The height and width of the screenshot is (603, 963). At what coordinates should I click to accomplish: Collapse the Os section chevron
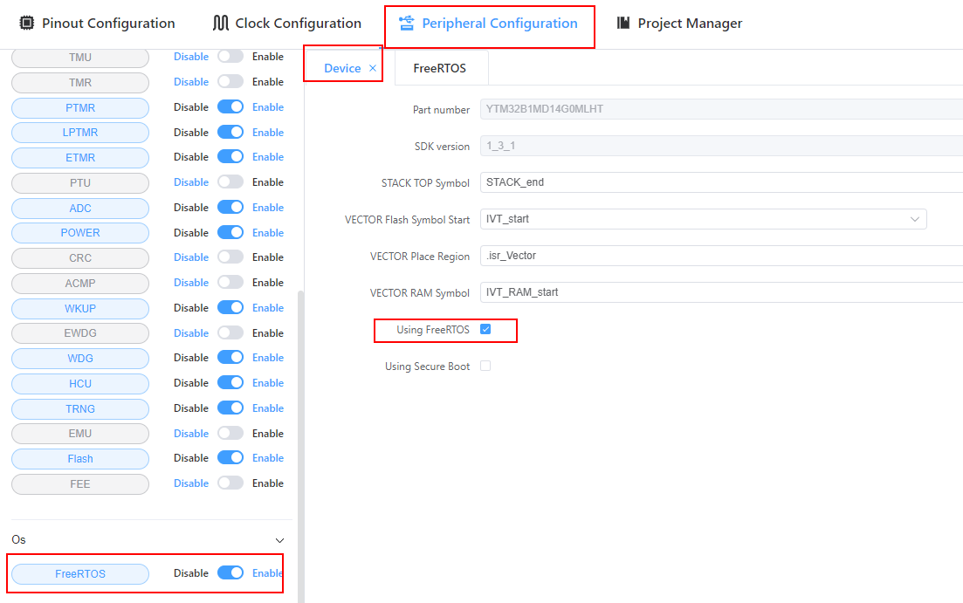click(x=279, y=540)
